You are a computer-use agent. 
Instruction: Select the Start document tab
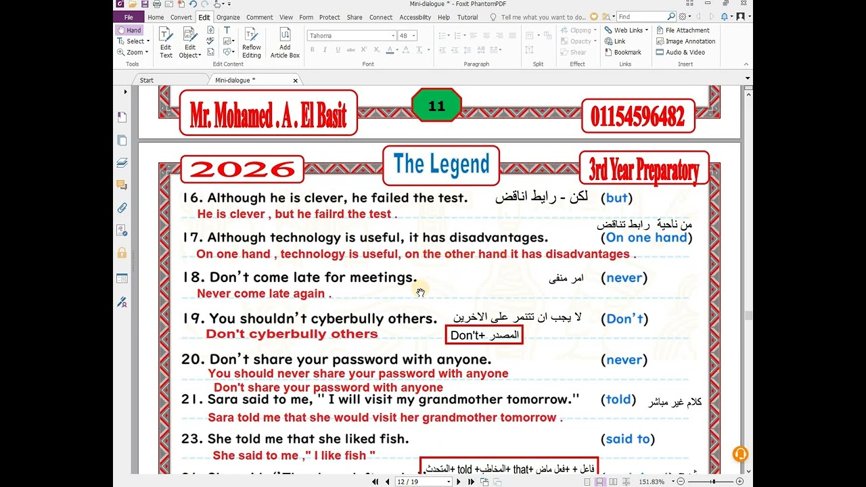pos(147,80)
